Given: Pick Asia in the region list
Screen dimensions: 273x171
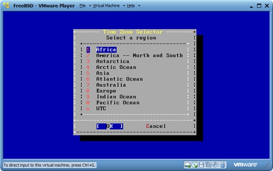Looking at the screenshot, I should point(103,73).
